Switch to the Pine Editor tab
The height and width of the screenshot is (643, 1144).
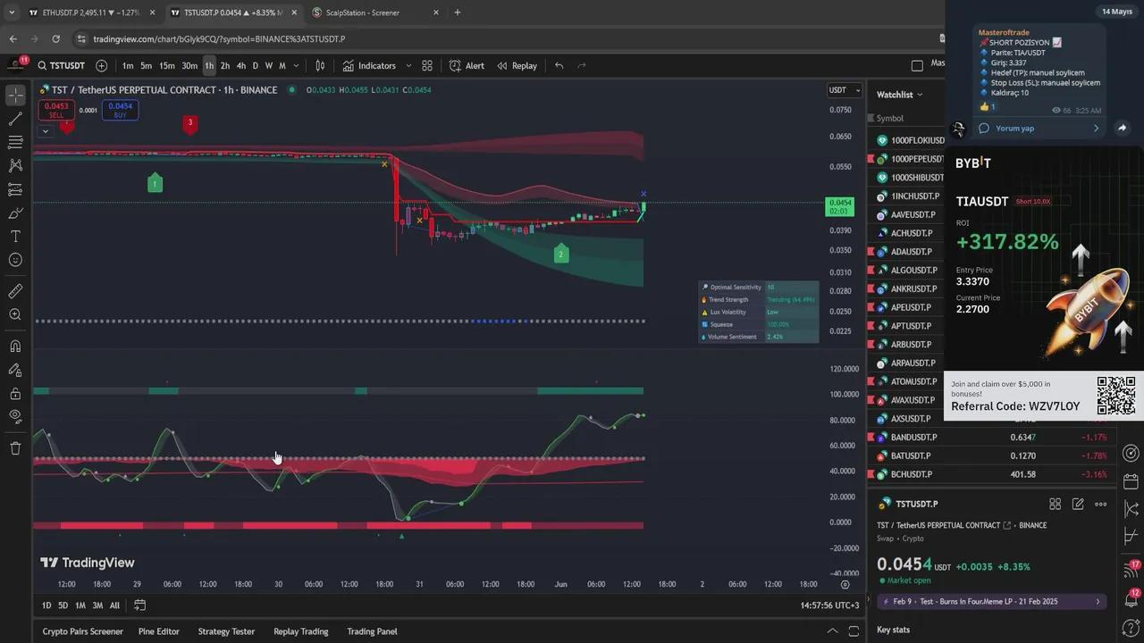point(158,631)
